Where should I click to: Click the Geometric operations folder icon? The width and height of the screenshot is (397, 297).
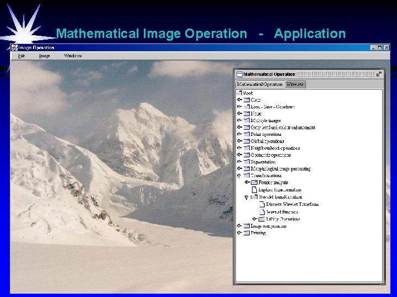point(247,155)
